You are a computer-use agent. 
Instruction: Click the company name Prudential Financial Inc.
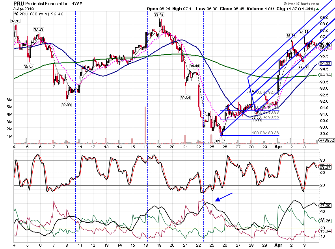click(47, 4)
